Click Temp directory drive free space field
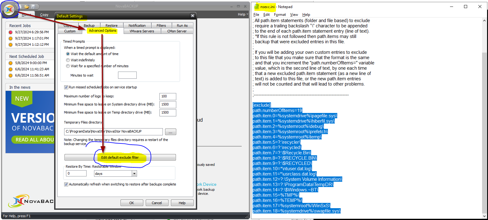This screenshot has width=488, height=220. (168, 112)
